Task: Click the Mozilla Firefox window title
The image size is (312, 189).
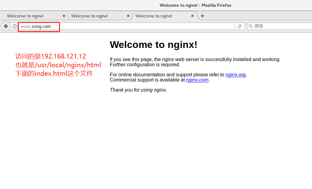Action: (195, 5)
